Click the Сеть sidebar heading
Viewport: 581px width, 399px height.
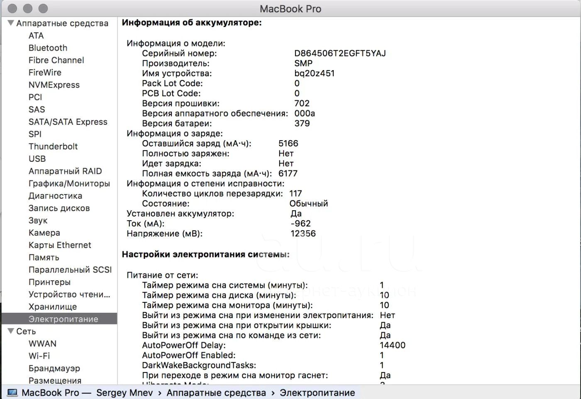(x=26, y=331)
